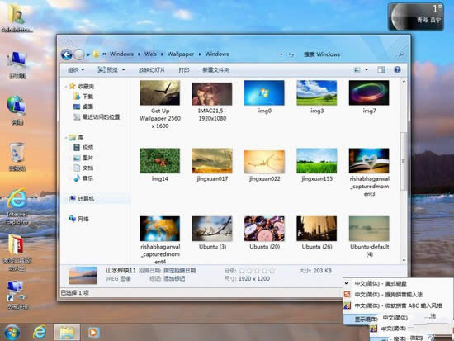Choose 微软拼音 ABC 输入风格 input method

[x=398, y=305]
